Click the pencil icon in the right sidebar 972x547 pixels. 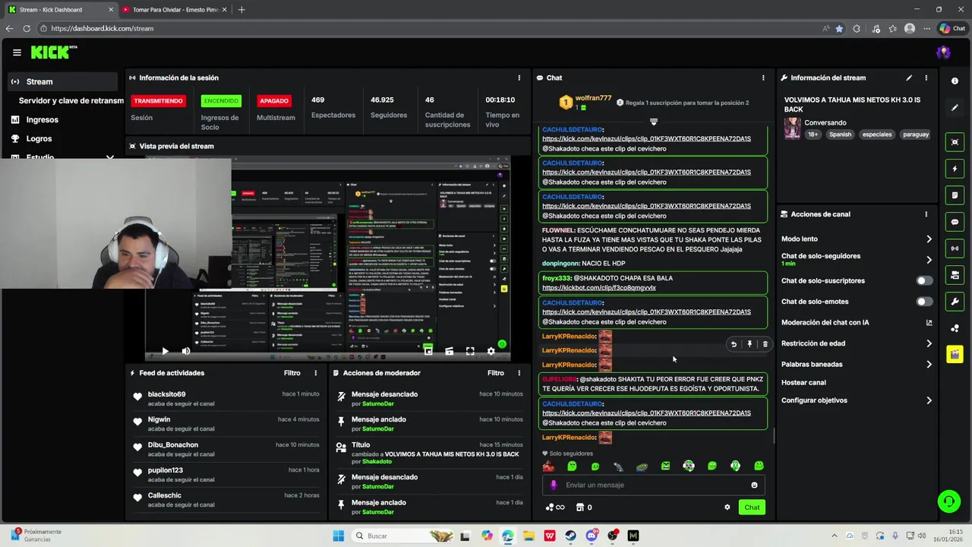click(x=955, y=108)
